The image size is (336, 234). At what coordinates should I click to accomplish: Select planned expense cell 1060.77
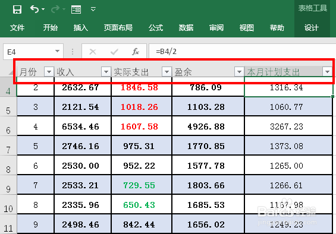(288, 107)
